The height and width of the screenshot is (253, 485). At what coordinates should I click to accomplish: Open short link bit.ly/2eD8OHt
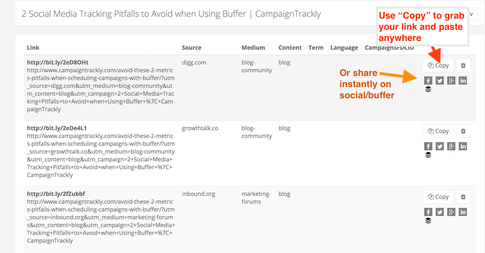coord(57,62)
